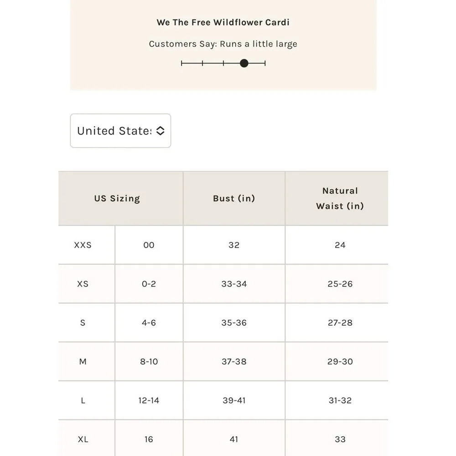Click the 31-32 natural waist cell
Screen dimensions: 456x456
click(x=340, y=400)
